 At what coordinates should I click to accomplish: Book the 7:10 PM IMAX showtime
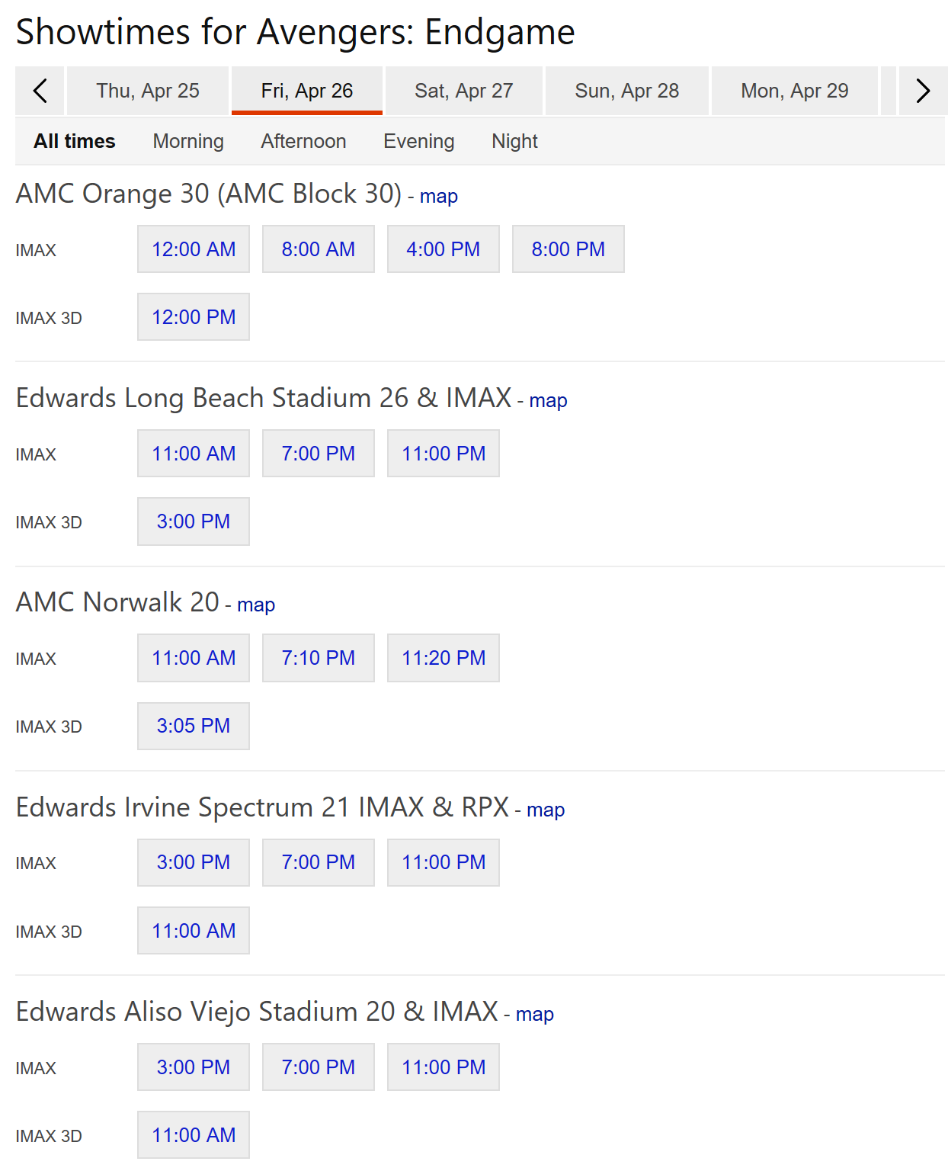(x=319, y=658)
